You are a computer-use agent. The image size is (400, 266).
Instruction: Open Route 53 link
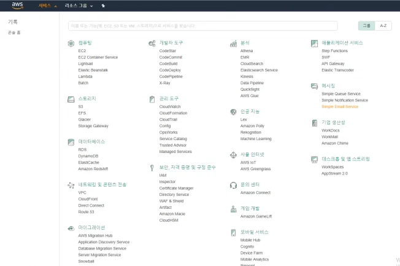[x=87, y=212]
